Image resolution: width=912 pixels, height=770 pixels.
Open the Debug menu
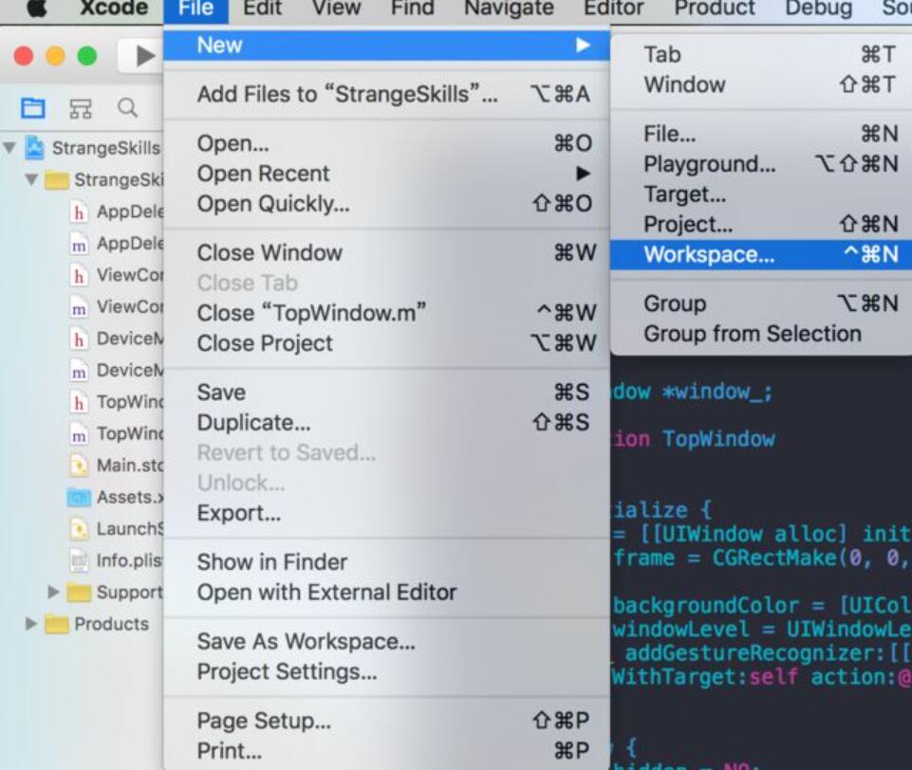[818, 9]
